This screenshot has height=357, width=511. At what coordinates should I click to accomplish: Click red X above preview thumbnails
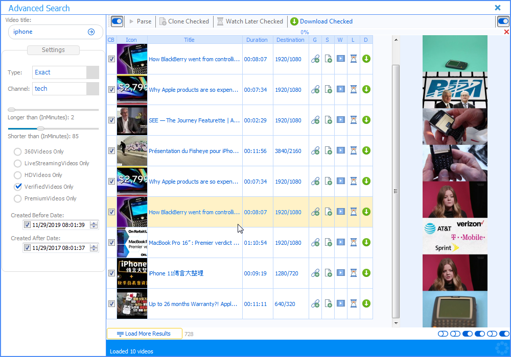(x=506, y=32)
